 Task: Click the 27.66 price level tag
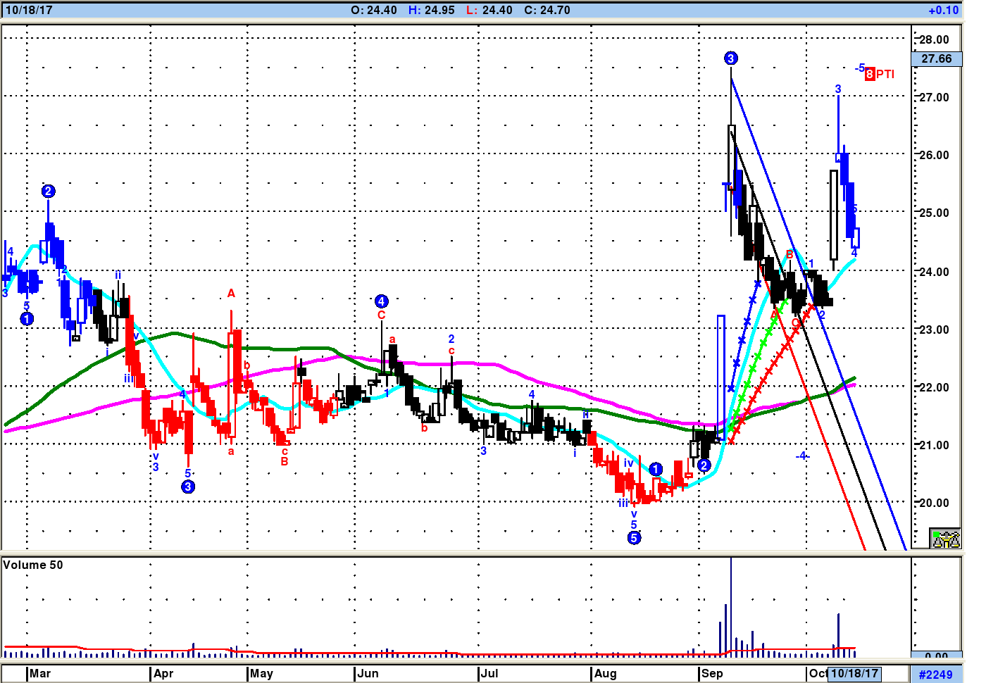click(x=936, y=59)
